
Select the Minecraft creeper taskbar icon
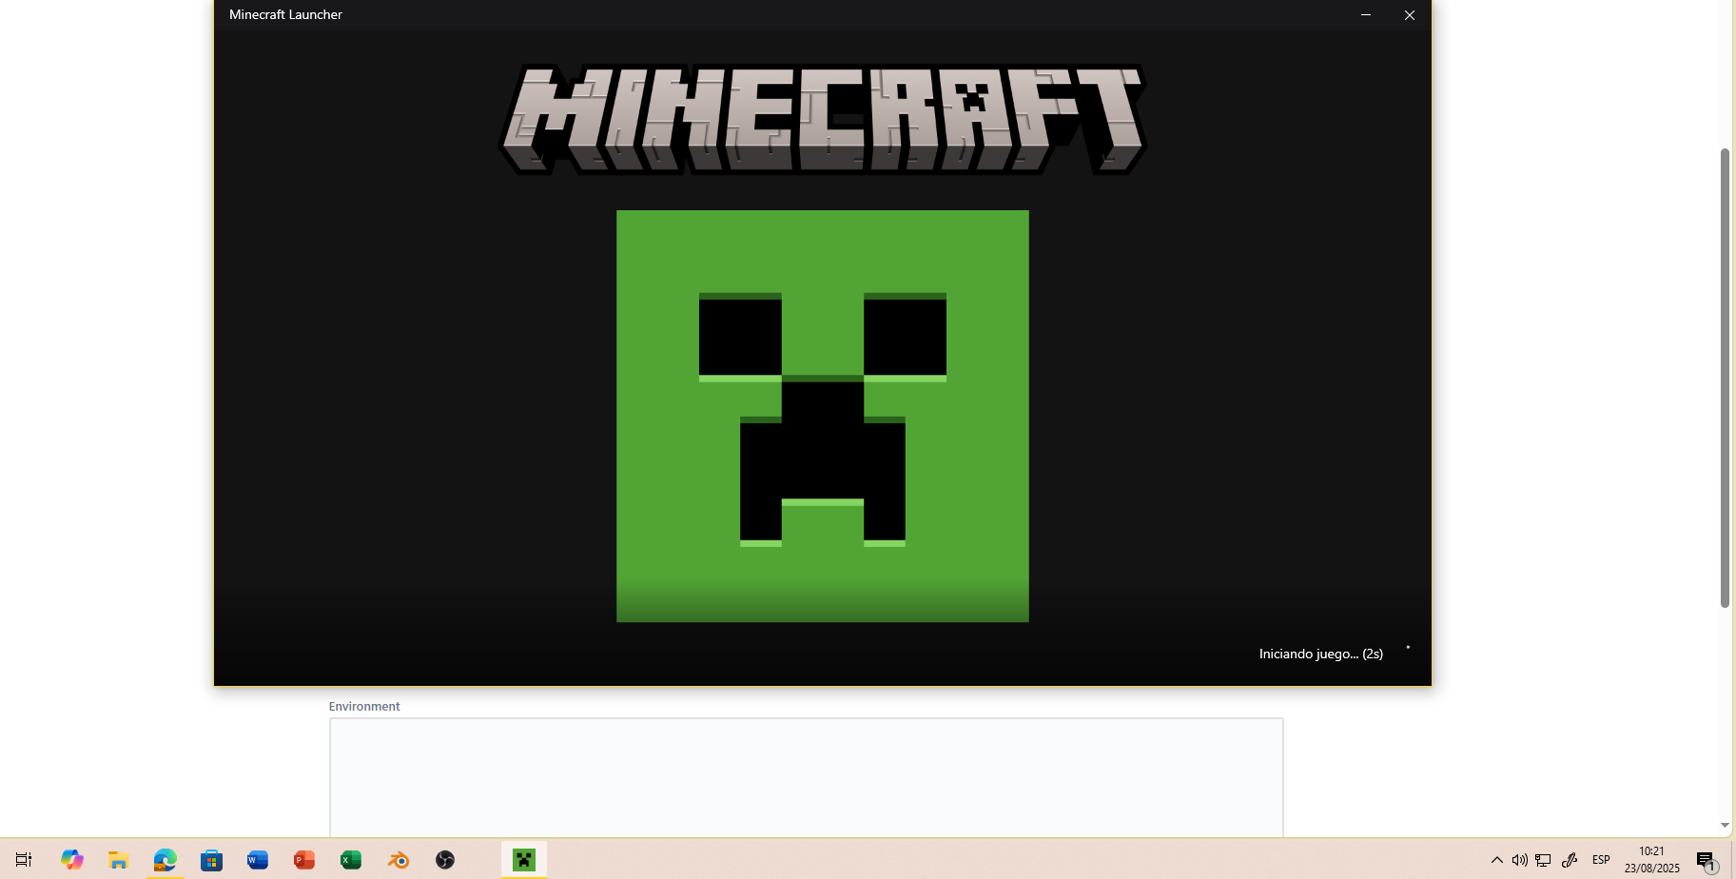(x=524, y=860)
